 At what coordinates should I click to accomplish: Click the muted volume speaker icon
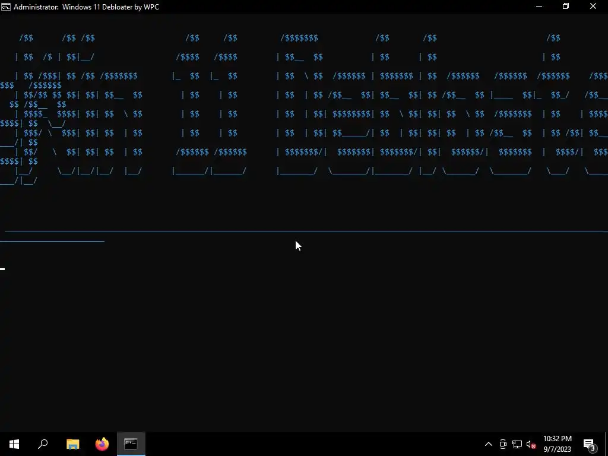tap(531, 444)
